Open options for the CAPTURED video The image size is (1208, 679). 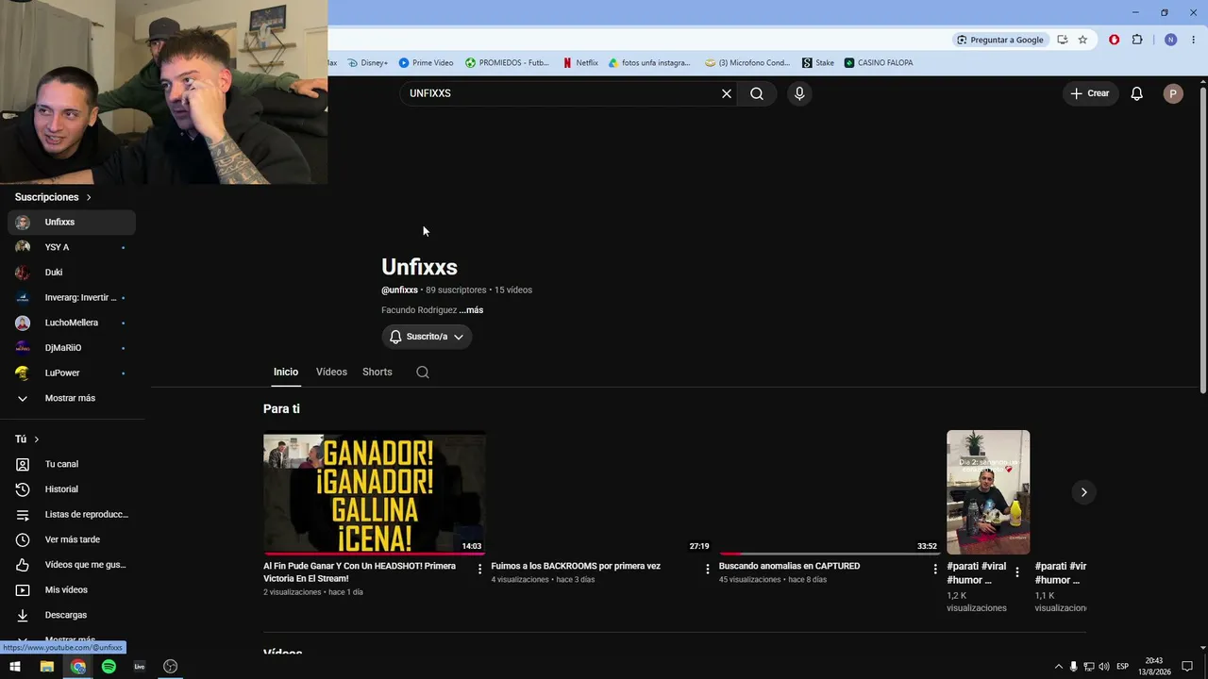click(x=935, y=569)
